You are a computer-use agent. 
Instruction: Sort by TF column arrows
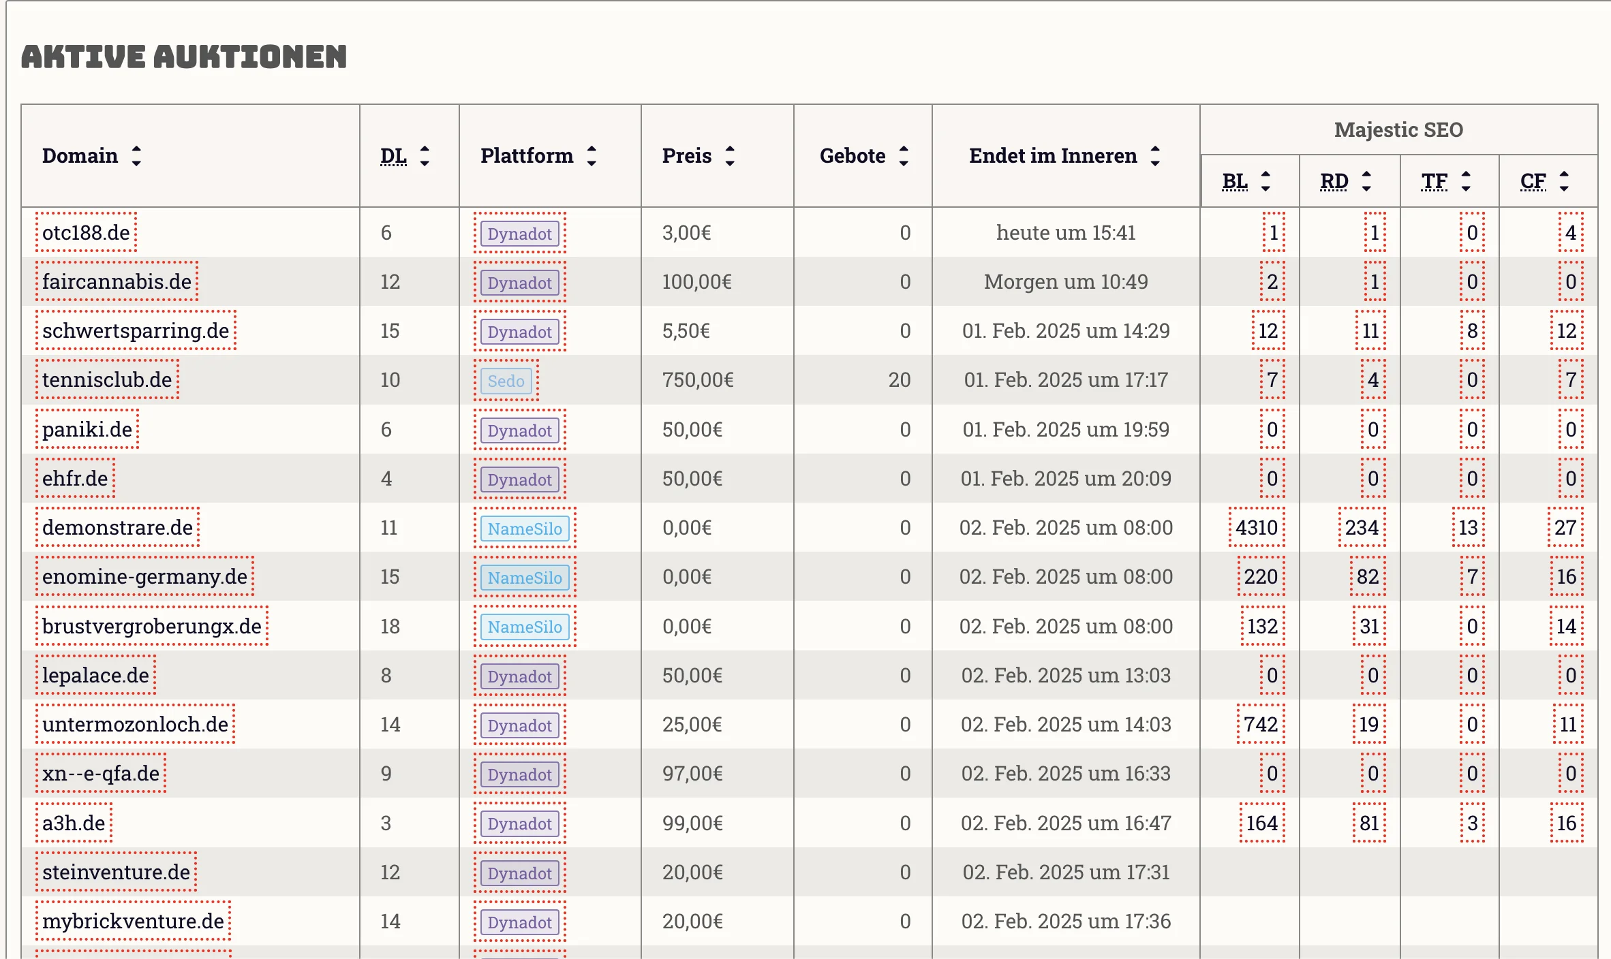pyautogui.click(x=1466, y=181)
